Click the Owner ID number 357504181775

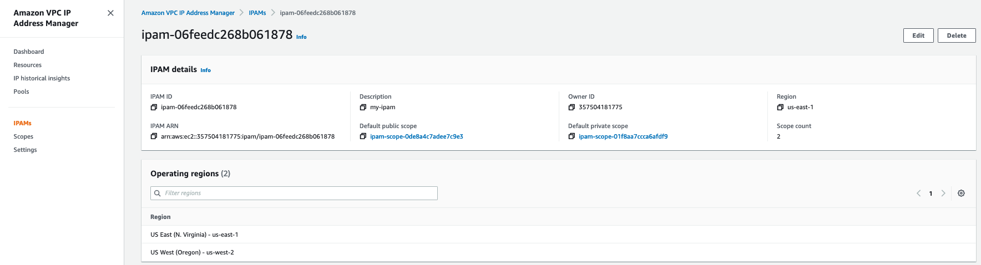pyautogui.click(x=600, y=108)
